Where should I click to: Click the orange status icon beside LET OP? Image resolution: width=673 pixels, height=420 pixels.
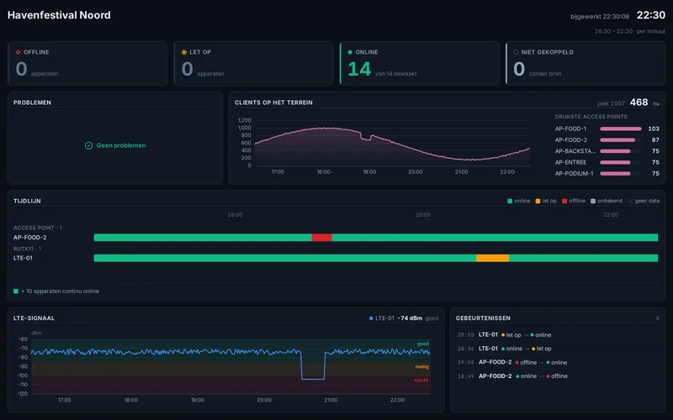pos(184,52)
